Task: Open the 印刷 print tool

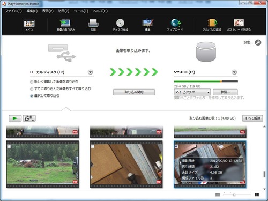Action: click(x=93, y=25)
